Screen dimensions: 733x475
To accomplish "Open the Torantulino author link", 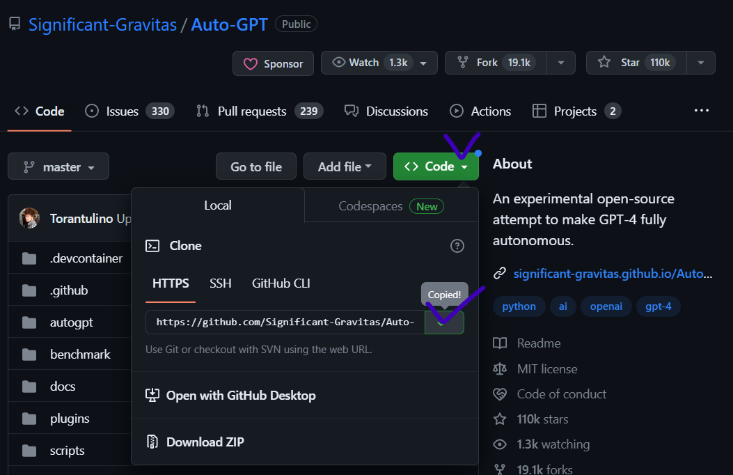I will coord(81,218).
